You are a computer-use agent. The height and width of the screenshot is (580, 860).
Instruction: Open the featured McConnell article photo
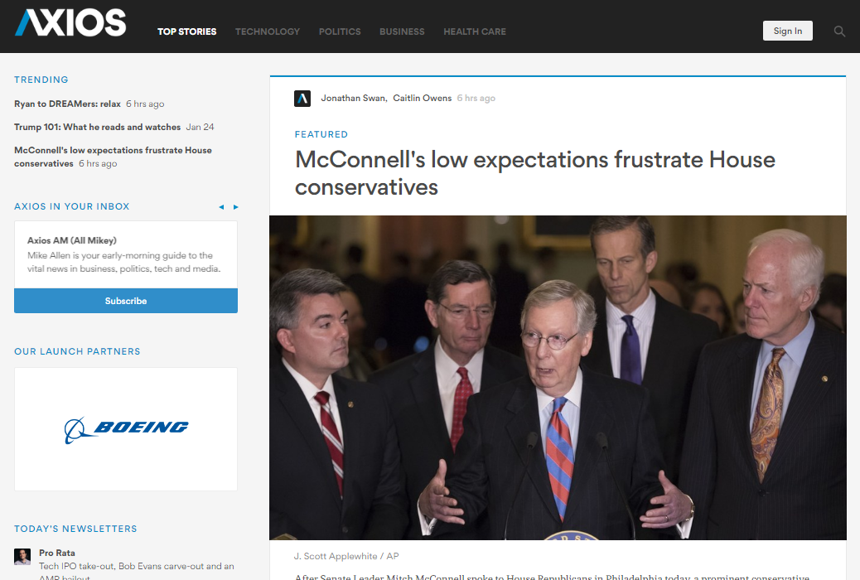(x=558, y=378)
